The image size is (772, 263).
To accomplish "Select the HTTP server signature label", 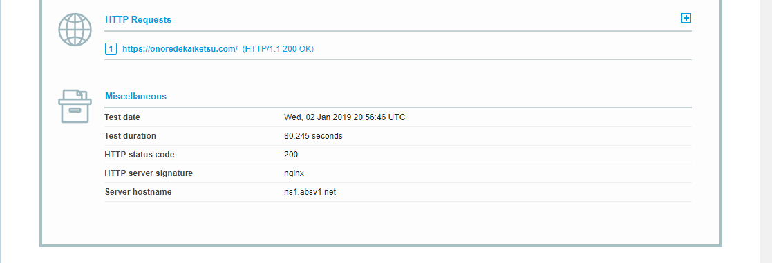I will [149, 173].
